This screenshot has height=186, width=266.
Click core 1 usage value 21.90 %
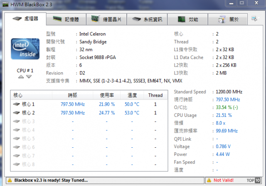coord(107,104)
